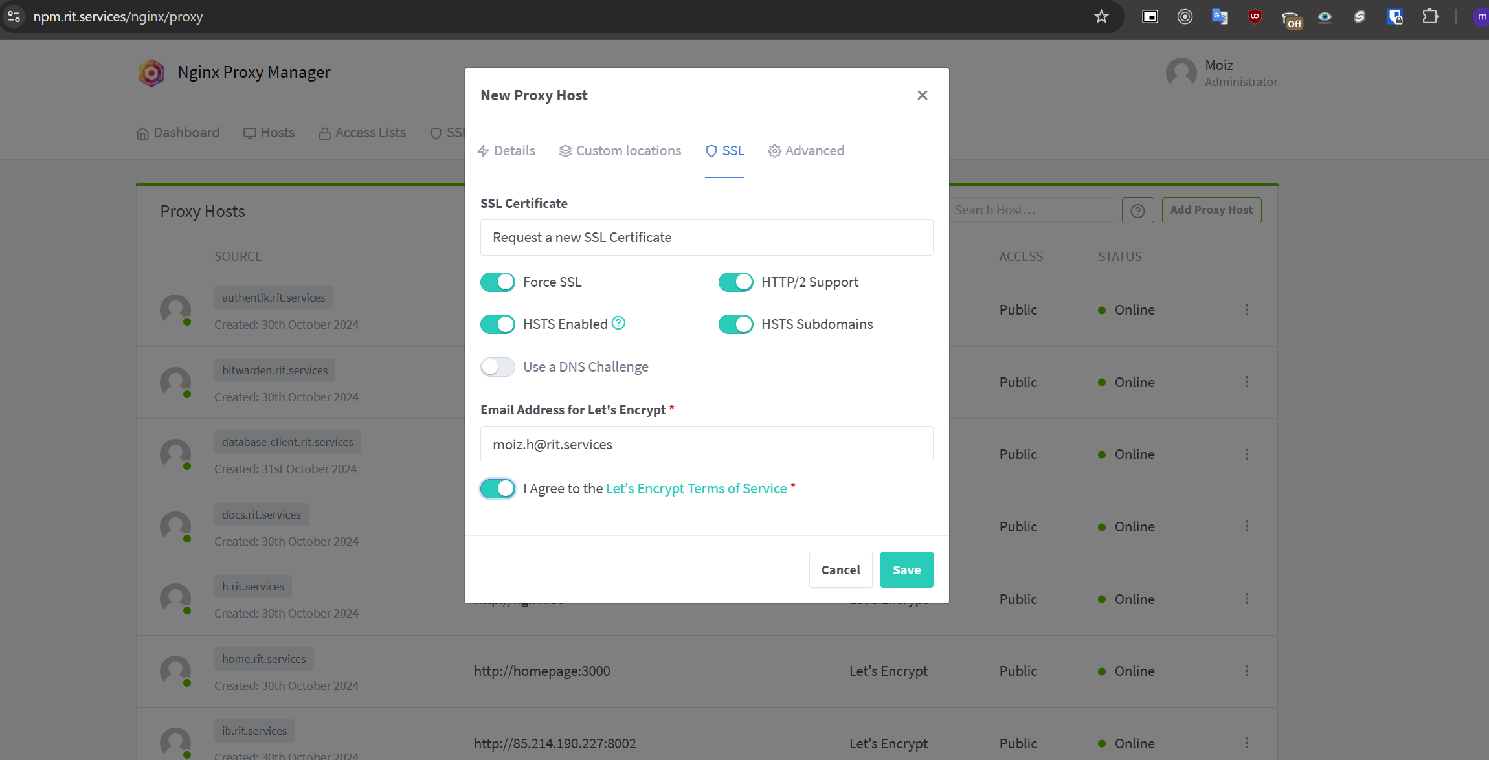The height and width of the screenshot is (760, 1489).
Task: Open actions menu for home.rit.services row
Action: pos(1246,671)
